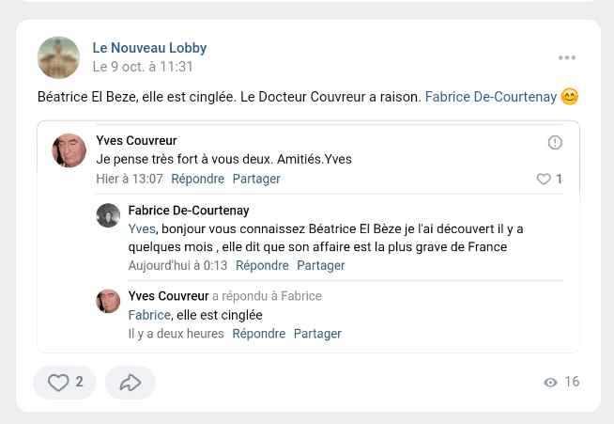The width and height of the screenshot is (614, 424).
Task: Open Le Nouveau Lobby group avatar
Action: [x=58, y=57]
